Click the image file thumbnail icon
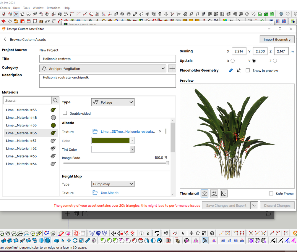 [224, 194]
